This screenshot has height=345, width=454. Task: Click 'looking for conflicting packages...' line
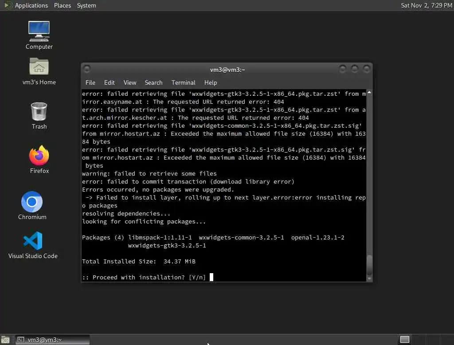pos(144,222)
